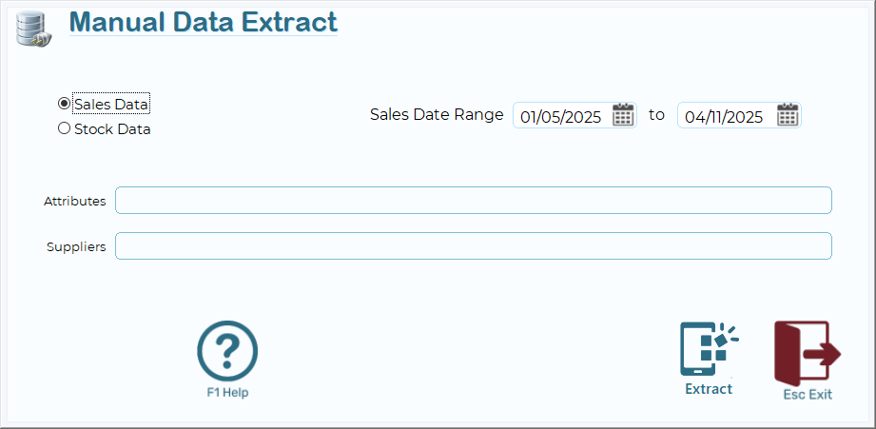
Task: Select the Stock Data radio button
Action: pos(64,128)
